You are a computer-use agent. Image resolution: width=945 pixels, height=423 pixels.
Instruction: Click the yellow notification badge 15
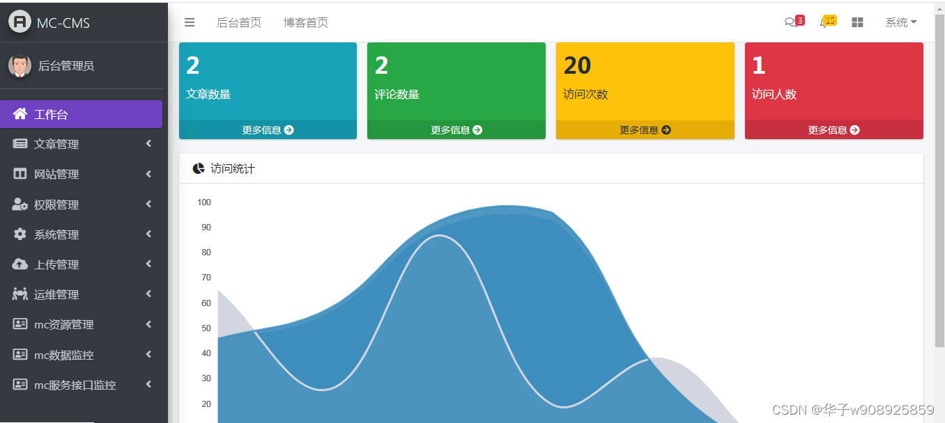click(x=830, y=20)
